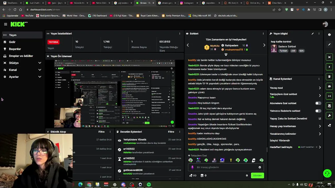The height and width of the screenshot is (188, 335).
Task: Open Etkinlik Akışı three-dot menu
Action: coord(110,132)
